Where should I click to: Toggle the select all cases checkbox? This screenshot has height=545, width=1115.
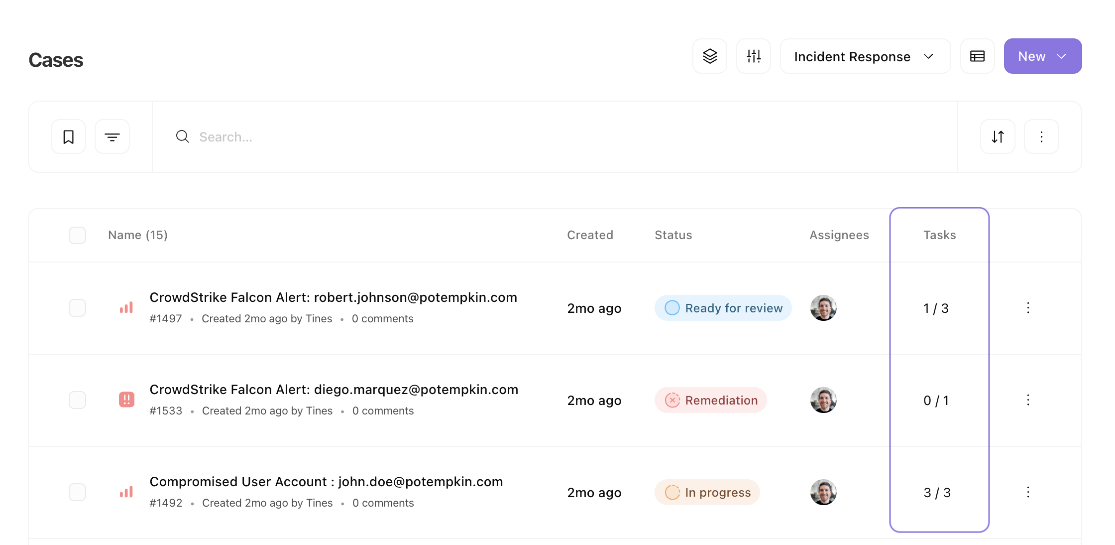tap(77, 235)
